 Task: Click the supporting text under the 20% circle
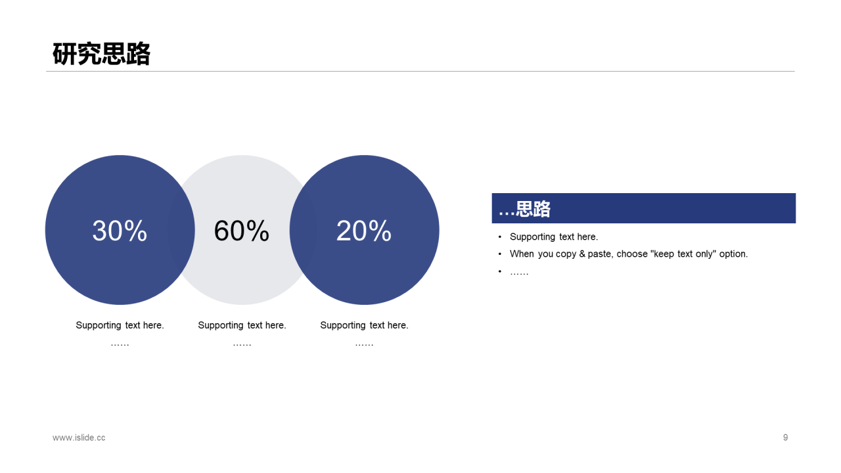(364, 325)
